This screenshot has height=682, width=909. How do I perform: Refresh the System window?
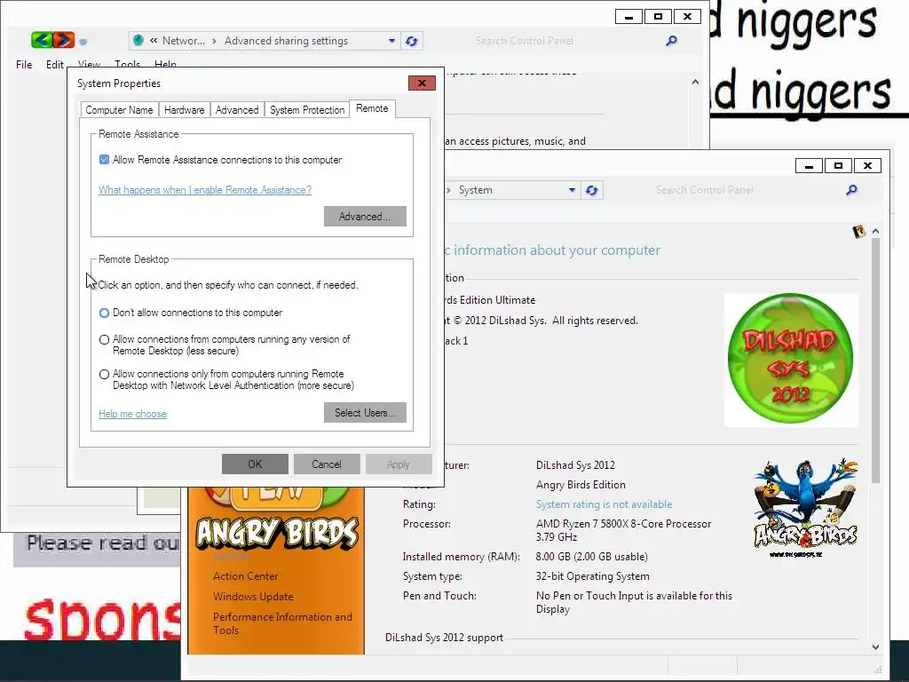592,190
